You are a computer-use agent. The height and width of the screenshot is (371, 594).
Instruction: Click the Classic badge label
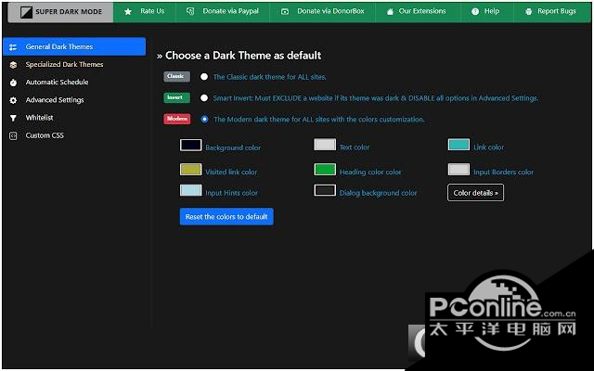coord(176,76)
